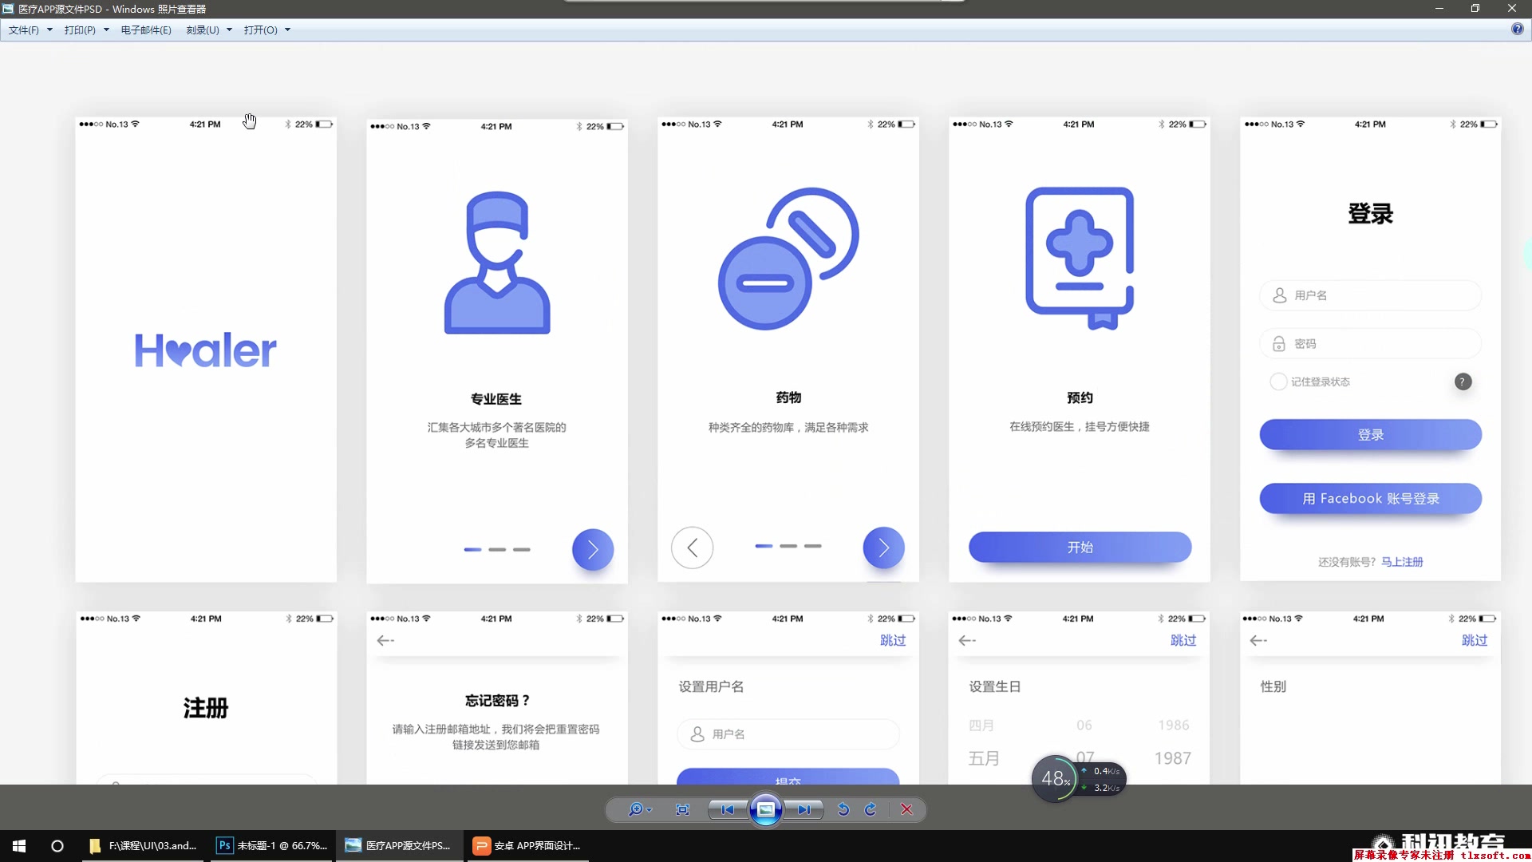Click the Healer logo
This screenshot has height=862, width=1532.
point(206,350)
